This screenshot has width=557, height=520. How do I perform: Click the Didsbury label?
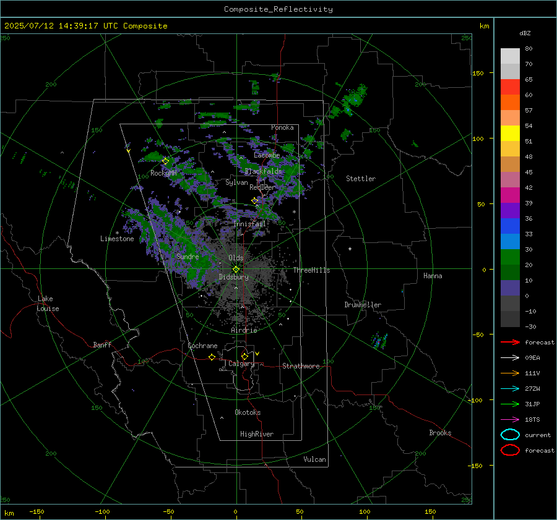pyautogui.click(x=233, y=277)
